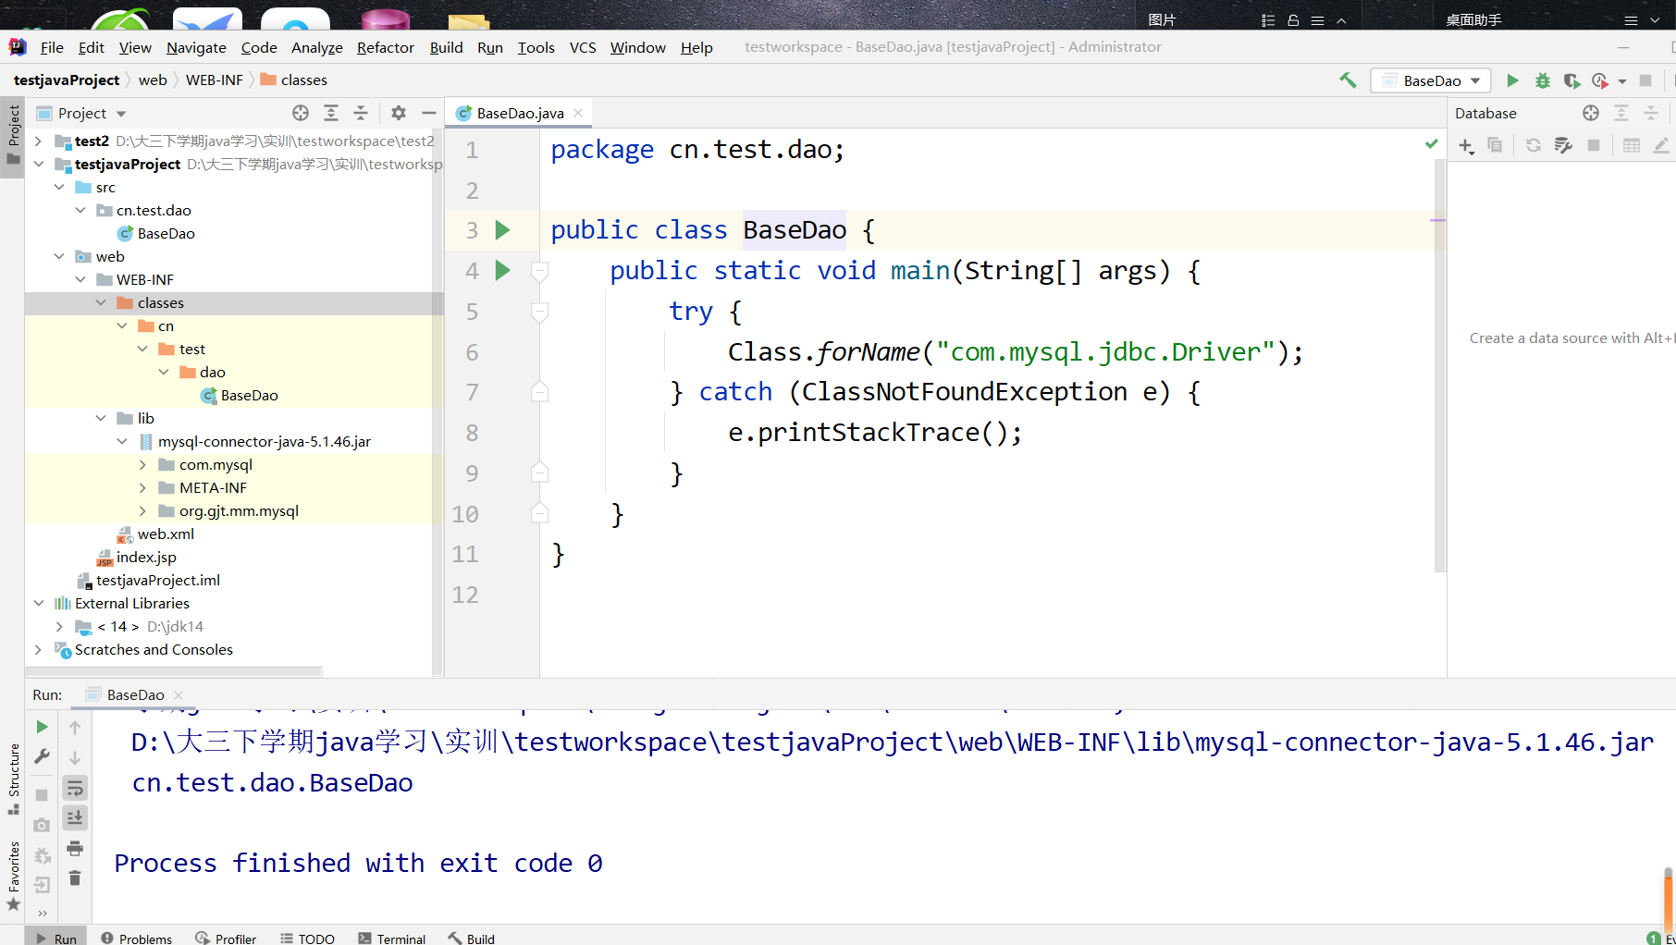Image resolution: width=1676 pixels, height=945 pixels.
Task: Select web.xml in project tree
Action: (x=166, y=534)
